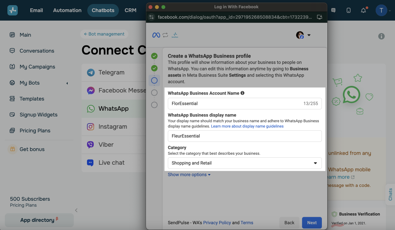This screenshot has height=230, width=395.
Task: Open the Automation menu
Action: [x=67, y=10]
